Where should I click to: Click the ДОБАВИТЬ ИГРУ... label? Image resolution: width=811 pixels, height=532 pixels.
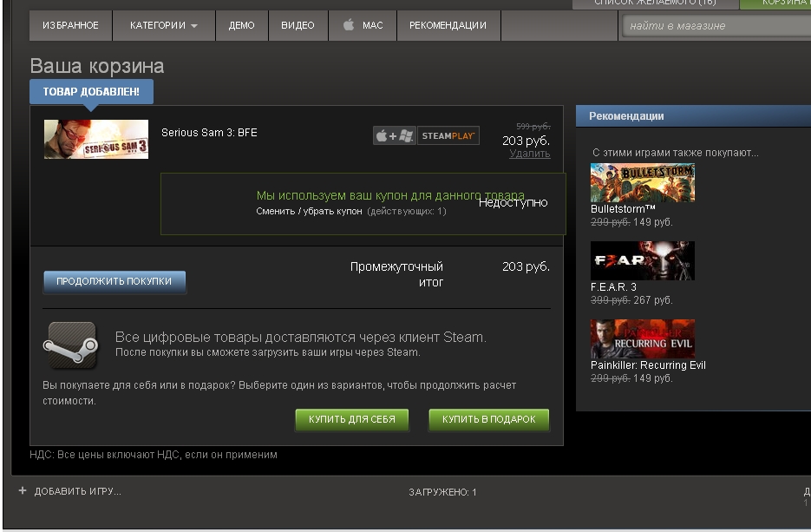point(77,491)
